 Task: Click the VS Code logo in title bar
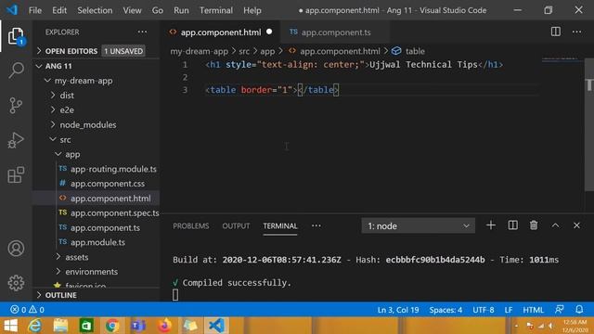pyautogui.click(x=12, y=10)
